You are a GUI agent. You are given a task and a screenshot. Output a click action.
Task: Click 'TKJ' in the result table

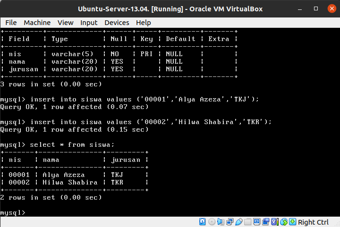click(x=117, y=175)
